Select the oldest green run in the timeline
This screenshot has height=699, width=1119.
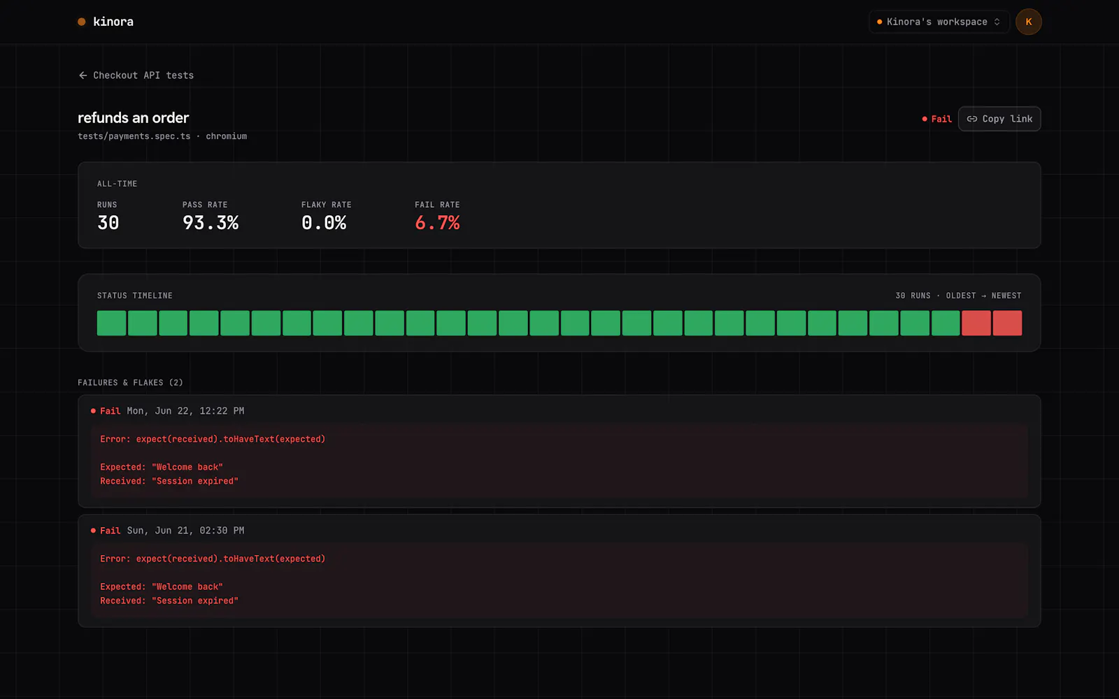[111, 323]
